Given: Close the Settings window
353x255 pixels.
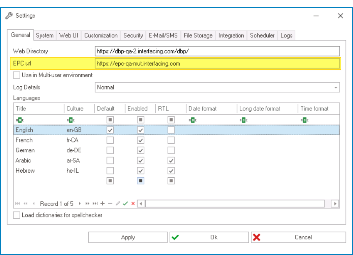Looking at the screenshot, I should (x=341, y=16).
